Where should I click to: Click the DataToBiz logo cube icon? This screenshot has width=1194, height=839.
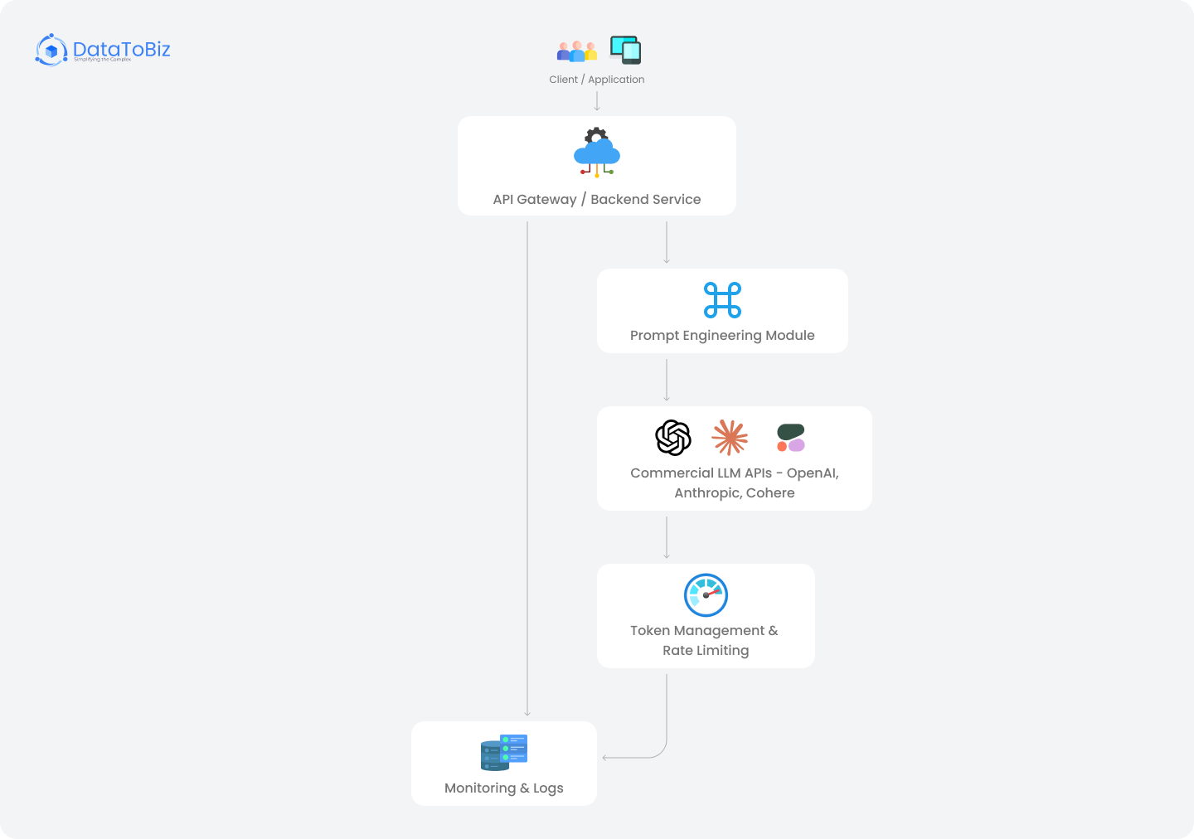pos(51,51)
